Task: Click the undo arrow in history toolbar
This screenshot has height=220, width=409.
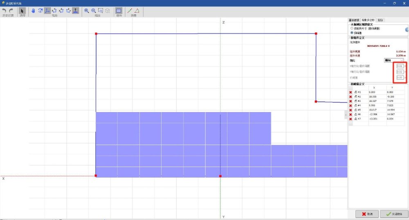Action: pos(4,11)
